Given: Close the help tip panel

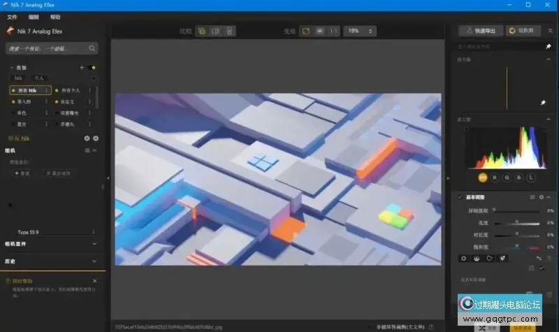Looking at the screenshot, I should [x=95, y=281].
